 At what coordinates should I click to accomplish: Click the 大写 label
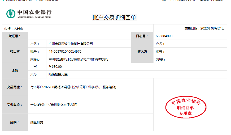click(33, 74)
